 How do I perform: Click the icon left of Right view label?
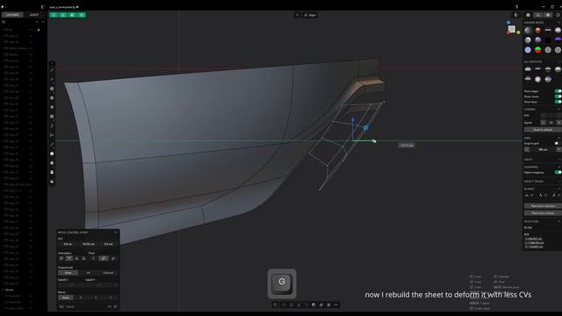(x=297, y=15)
